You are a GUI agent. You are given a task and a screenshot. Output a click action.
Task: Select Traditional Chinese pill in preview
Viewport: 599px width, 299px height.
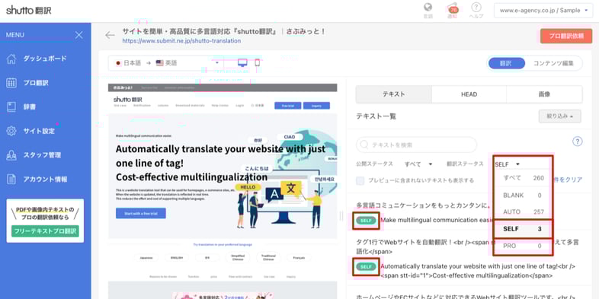tap(268, 257)
